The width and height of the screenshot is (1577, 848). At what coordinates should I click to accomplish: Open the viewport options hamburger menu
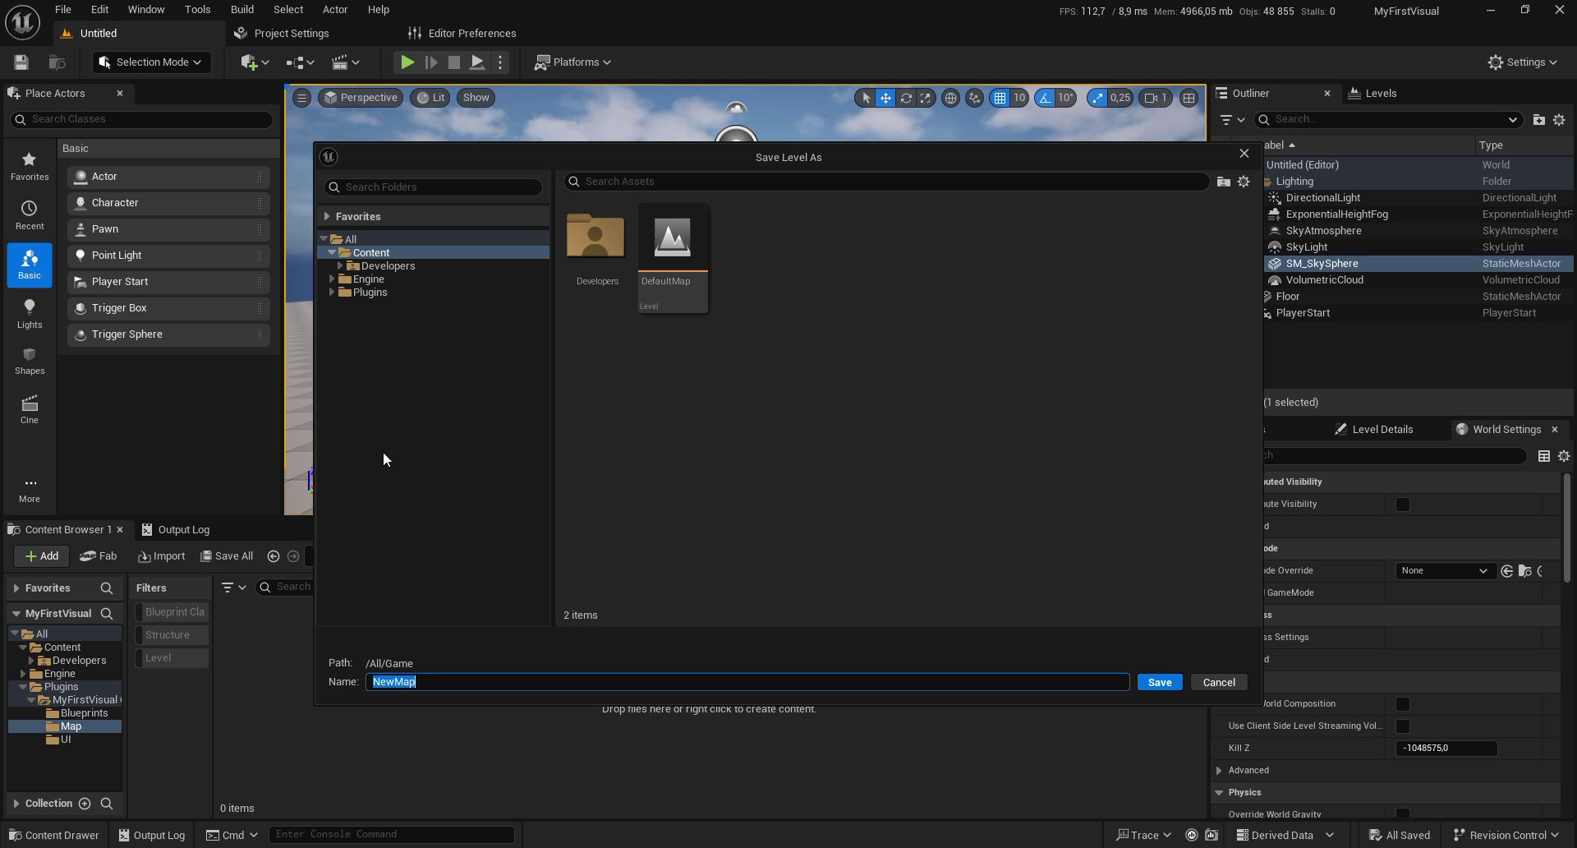[301, 98]
